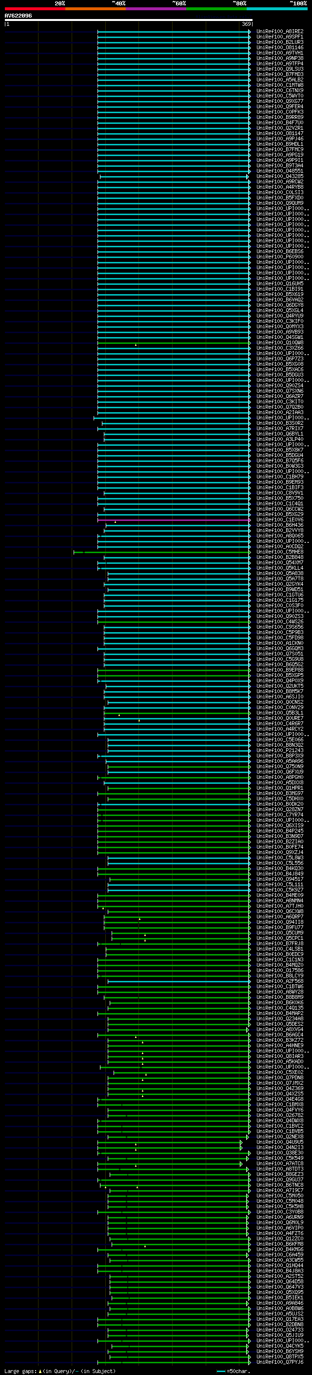
Task: Select the UniRef100_P21243 hit label
Action: click(x=280, y=751)
